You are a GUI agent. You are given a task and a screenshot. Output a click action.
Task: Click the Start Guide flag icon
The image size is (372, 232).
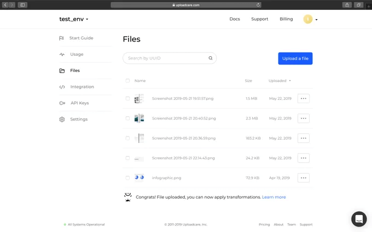[x=61, y=38]
